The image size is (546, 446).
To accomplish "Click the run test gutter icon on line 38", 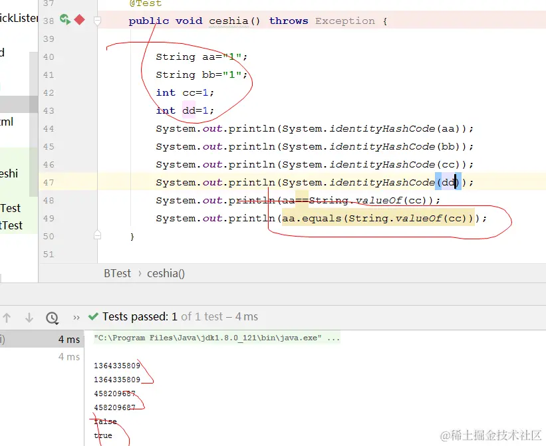I will tap(65, 19).
